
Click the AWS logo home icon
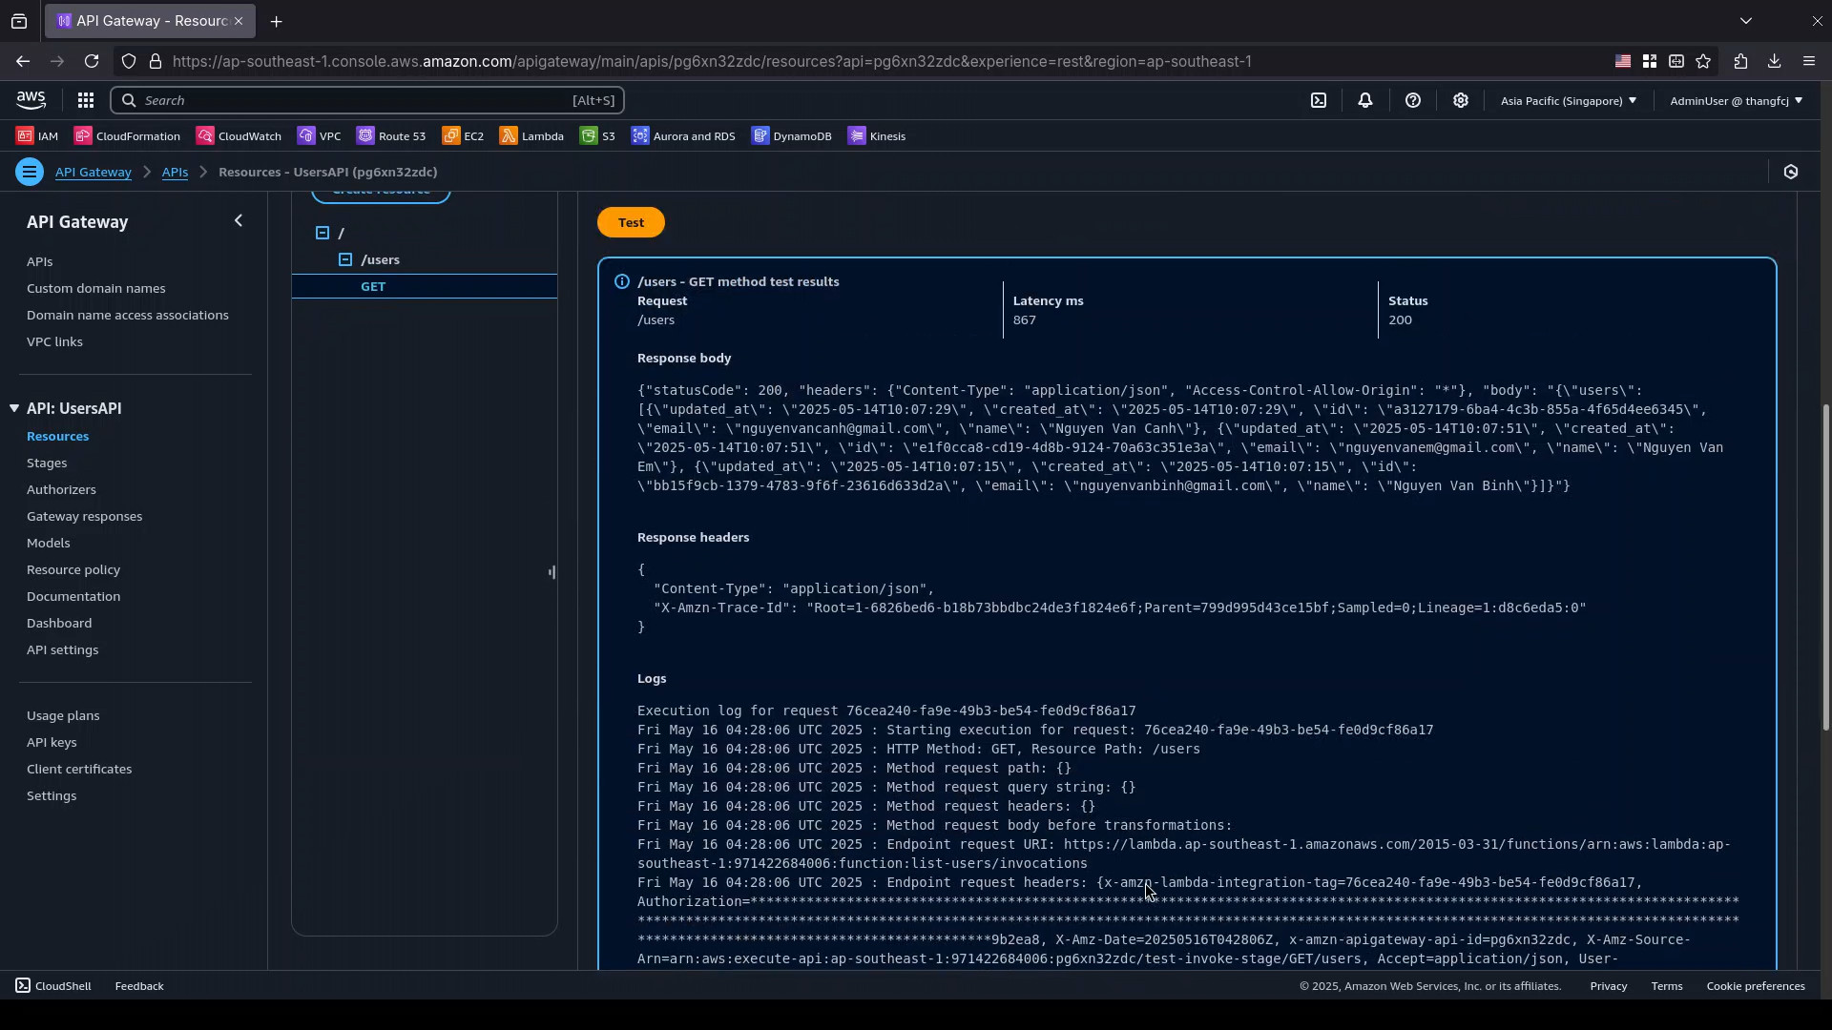[x=31, y=100]
